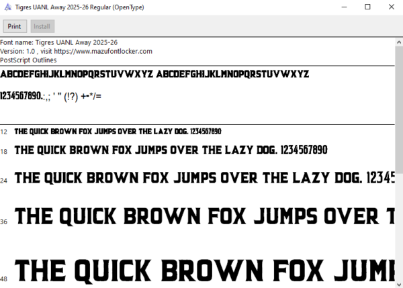
Task: Maximize the Tigres UANL font window
Action: click(x=367, y=7)
